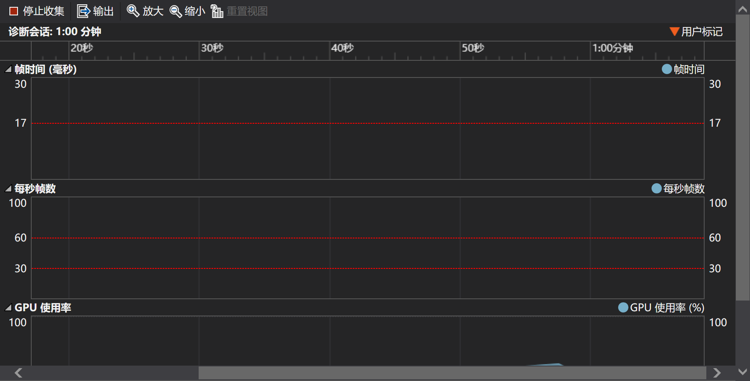Click the zoom out magnifier icon
Screen dimensions: 750x381
[x=176, y=11]
